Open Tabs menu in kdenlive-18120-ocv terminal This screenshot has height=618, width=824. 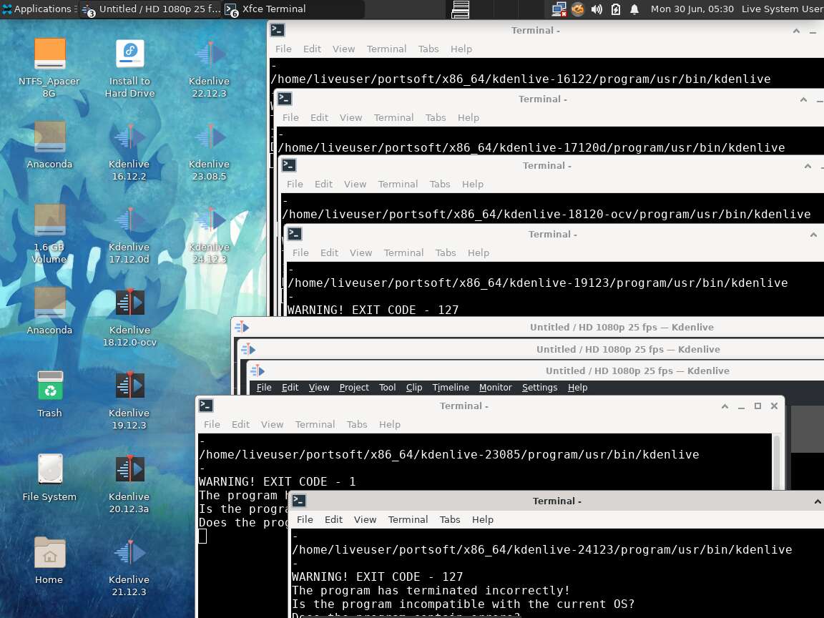(x=440, y=184)
